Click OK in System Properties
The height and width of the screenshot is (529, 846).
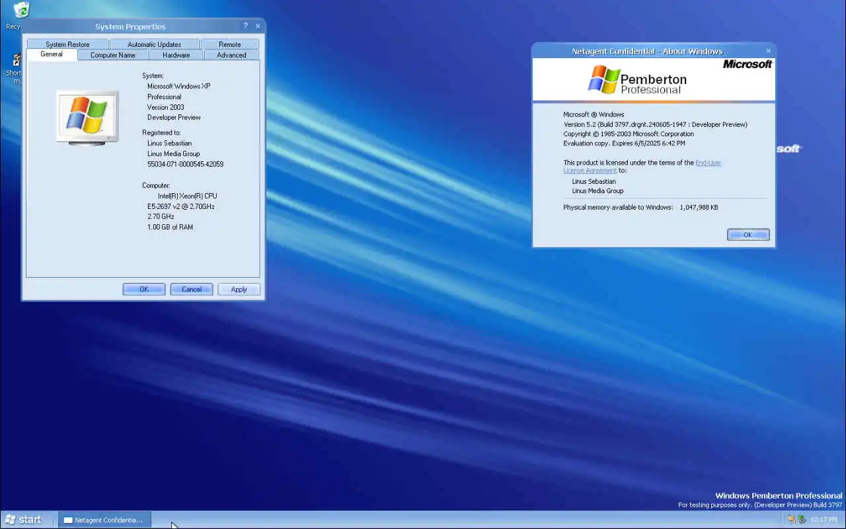(144, 289)
